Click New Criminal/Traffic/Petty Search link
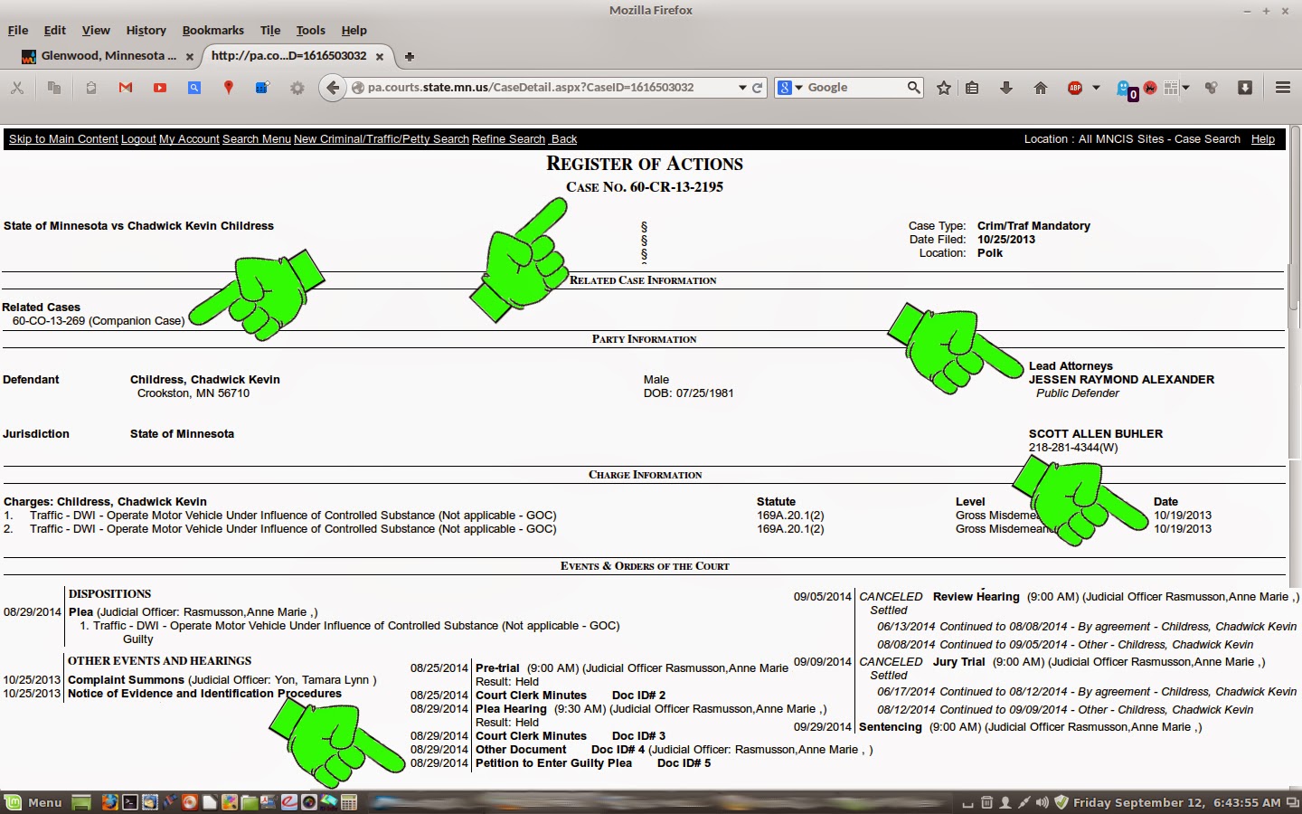1302x814 pixels. click(x=382, y=139)
